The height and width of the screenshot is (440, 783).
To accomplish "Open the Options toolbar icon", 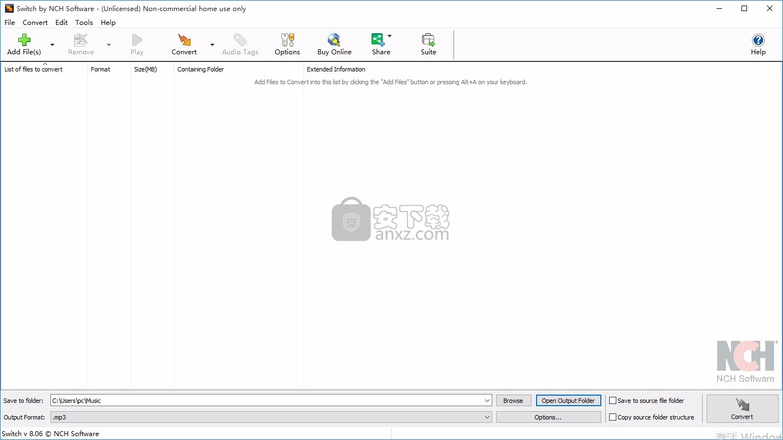I will tap(287, 40).
